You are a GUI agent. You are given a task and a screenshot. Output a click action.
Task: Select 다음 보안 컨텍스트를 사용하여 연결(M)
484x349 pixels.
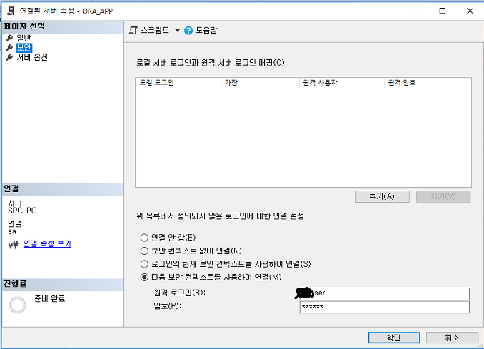pos(144,278)
